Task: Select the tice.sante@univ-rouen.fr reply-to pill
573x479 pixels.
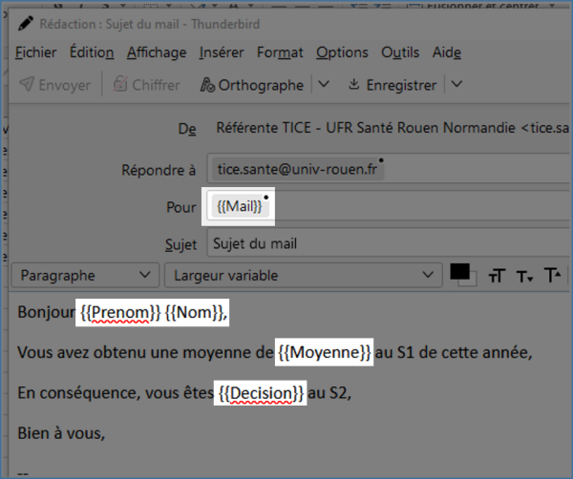Action: (297, 170)
